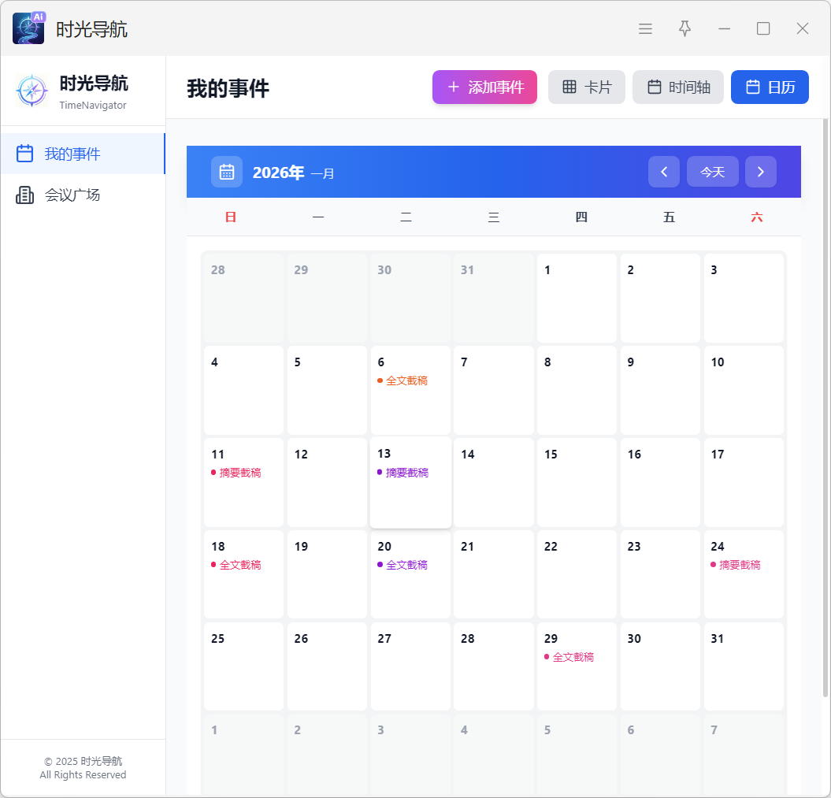Click the 添加事件 button
The height and width of the screenshot is (798, 831).
tap(484, 87)
